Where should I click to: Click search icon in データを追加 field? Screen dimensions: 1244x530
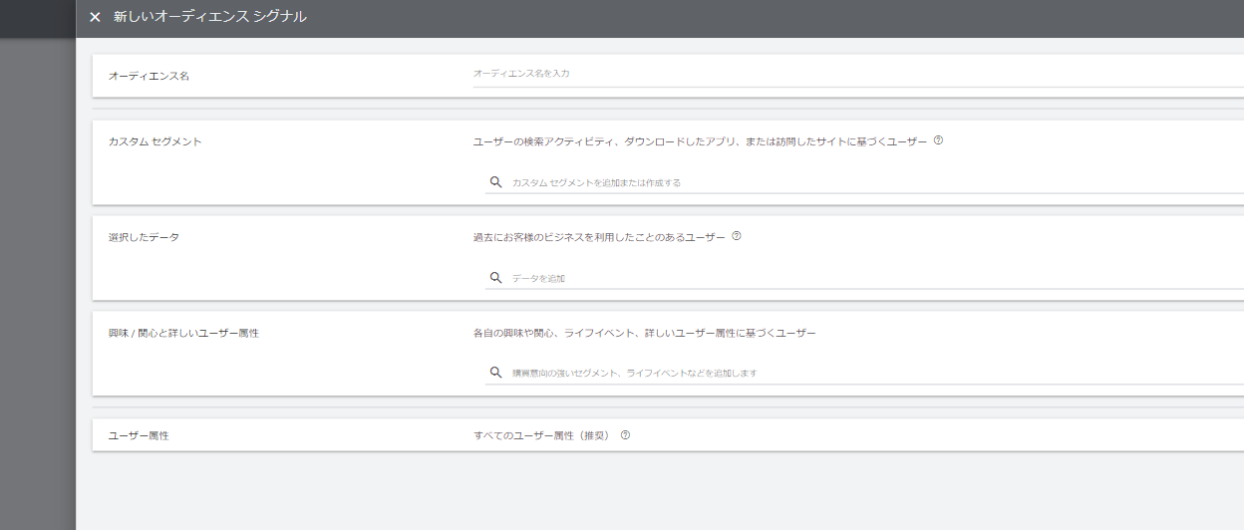coord(495,278)
